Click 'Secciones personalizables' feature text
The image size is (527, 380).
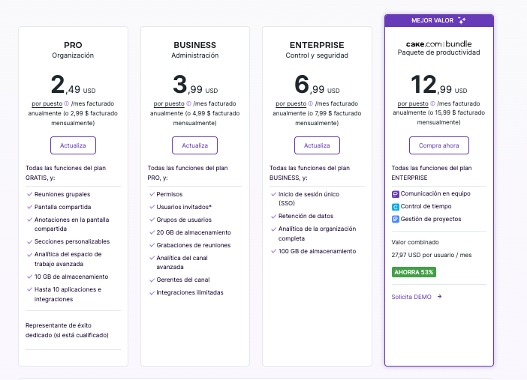tap(72, 241)
